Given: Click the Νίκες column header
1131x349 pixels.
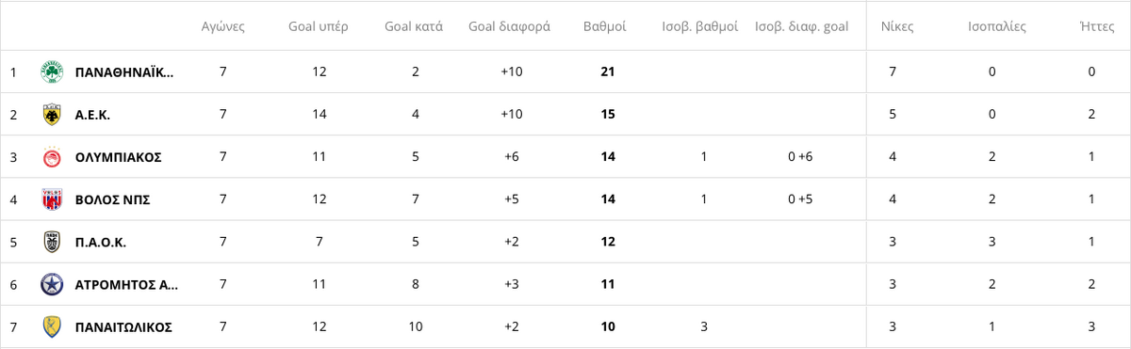Looking at the screenshot, I should [893, 26].
